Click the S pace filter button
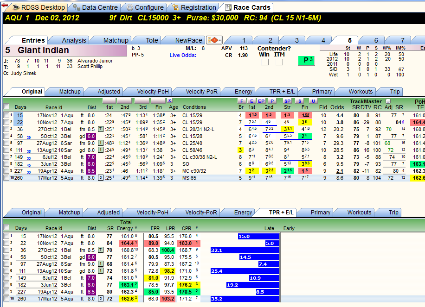 [x=300, y=101]
